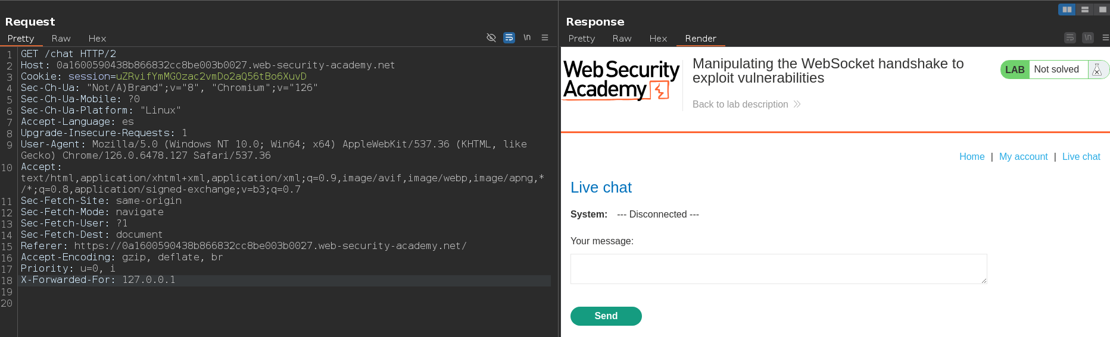Click the lab flask status icon
The width and height of the screenshot is (1110, 337).
[x=1097, y=70]
